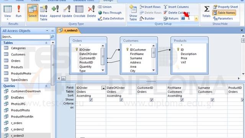Viewport: 245px width, 138px height.
Task: Choose the Delete query type
Action: click(x=91, y=11)
